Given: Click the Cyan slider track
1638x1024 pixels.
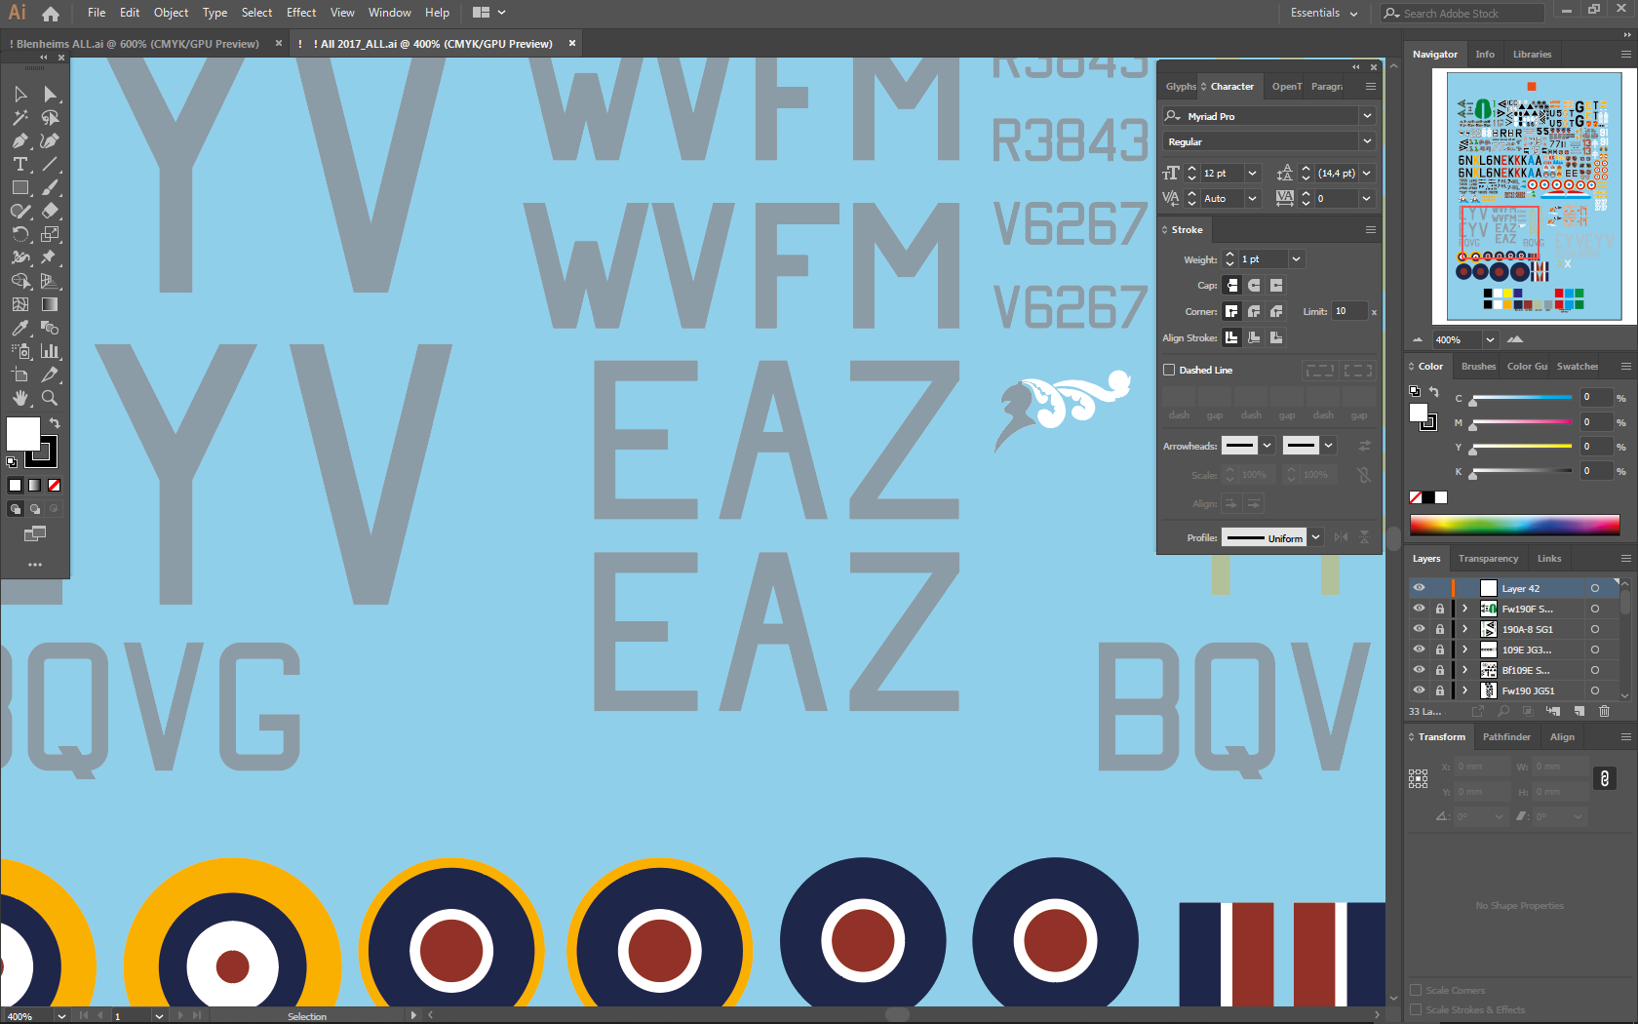Looking at the screenshot, I should 1522,398.
